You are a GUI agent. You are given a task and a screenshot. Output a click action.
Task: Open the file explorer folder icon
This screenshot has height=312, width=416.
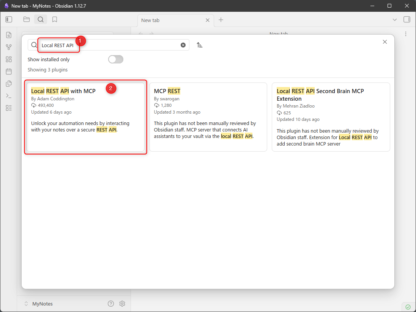[27, 19]
